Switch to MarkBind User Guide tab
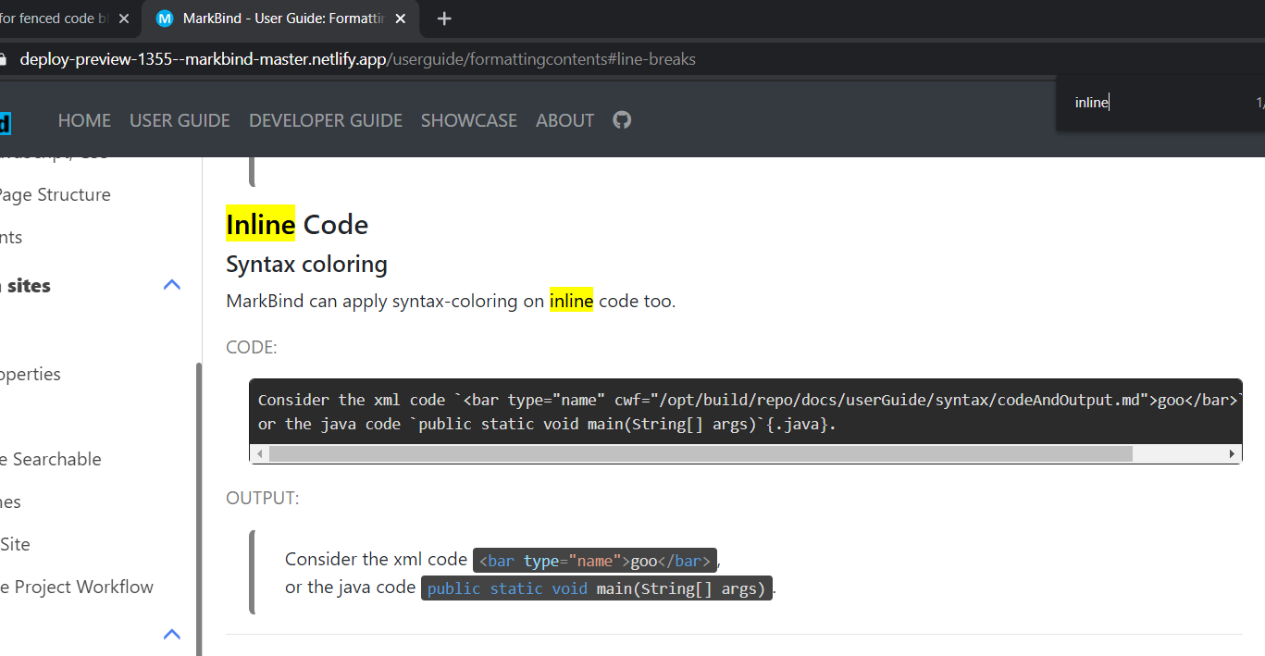This screenshot has width=1265, height=656. (280, 19)
